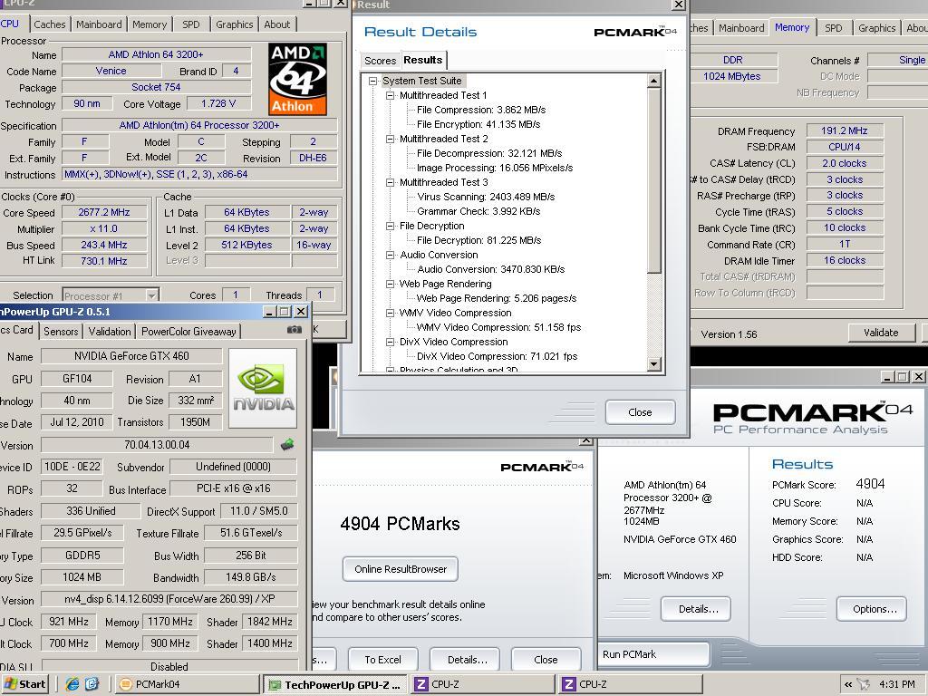Click the DivX Video Compression 71.021 fps row
Screen dimensions: 928x696
(x=497, y=356)
